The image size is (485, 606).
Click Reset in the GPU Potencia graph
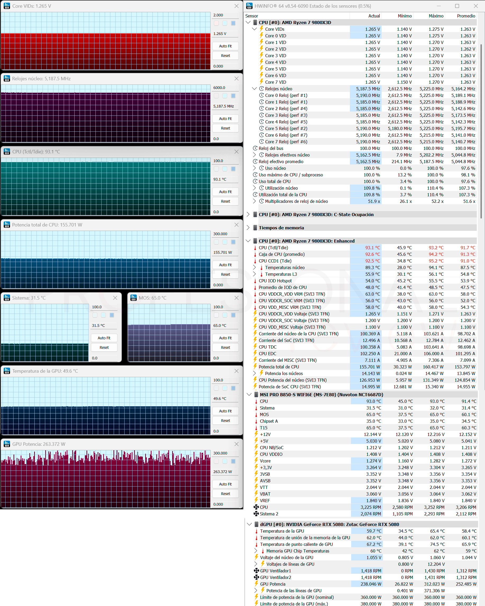[225, 494]
